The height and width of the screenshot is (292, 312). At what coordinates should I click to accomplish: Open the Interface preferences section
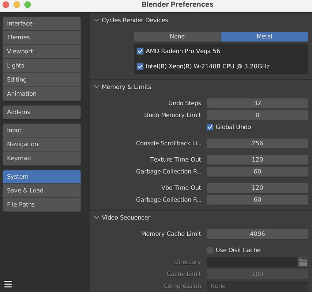click(x=42, y=23)
